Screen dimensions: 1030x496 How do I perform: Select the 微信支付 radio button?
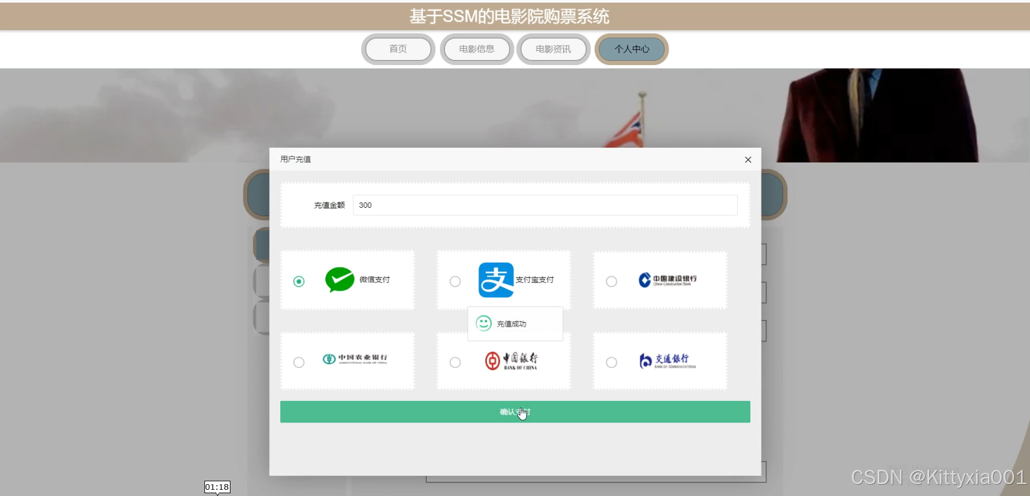[299, 281]
